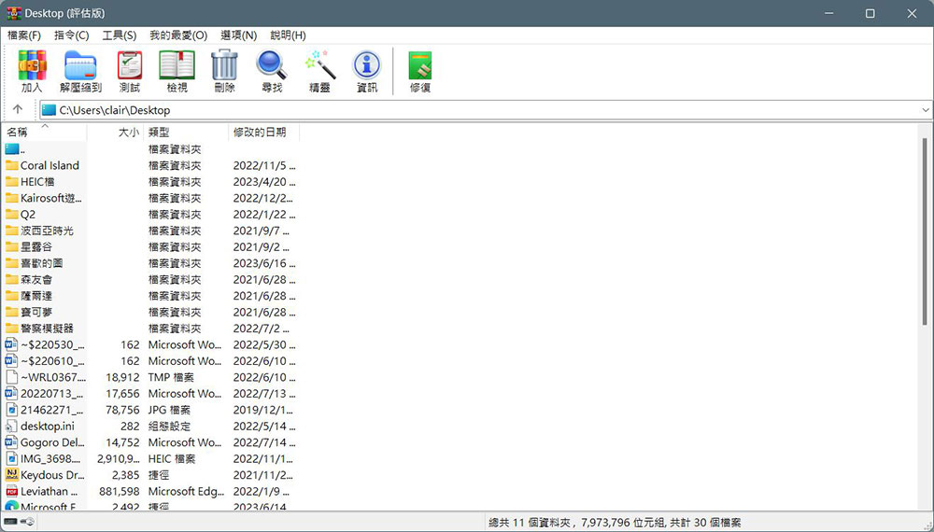This screenshot has width=934, height=532.
Task: Click the 資訊 info icon
Action: point(367,66)
